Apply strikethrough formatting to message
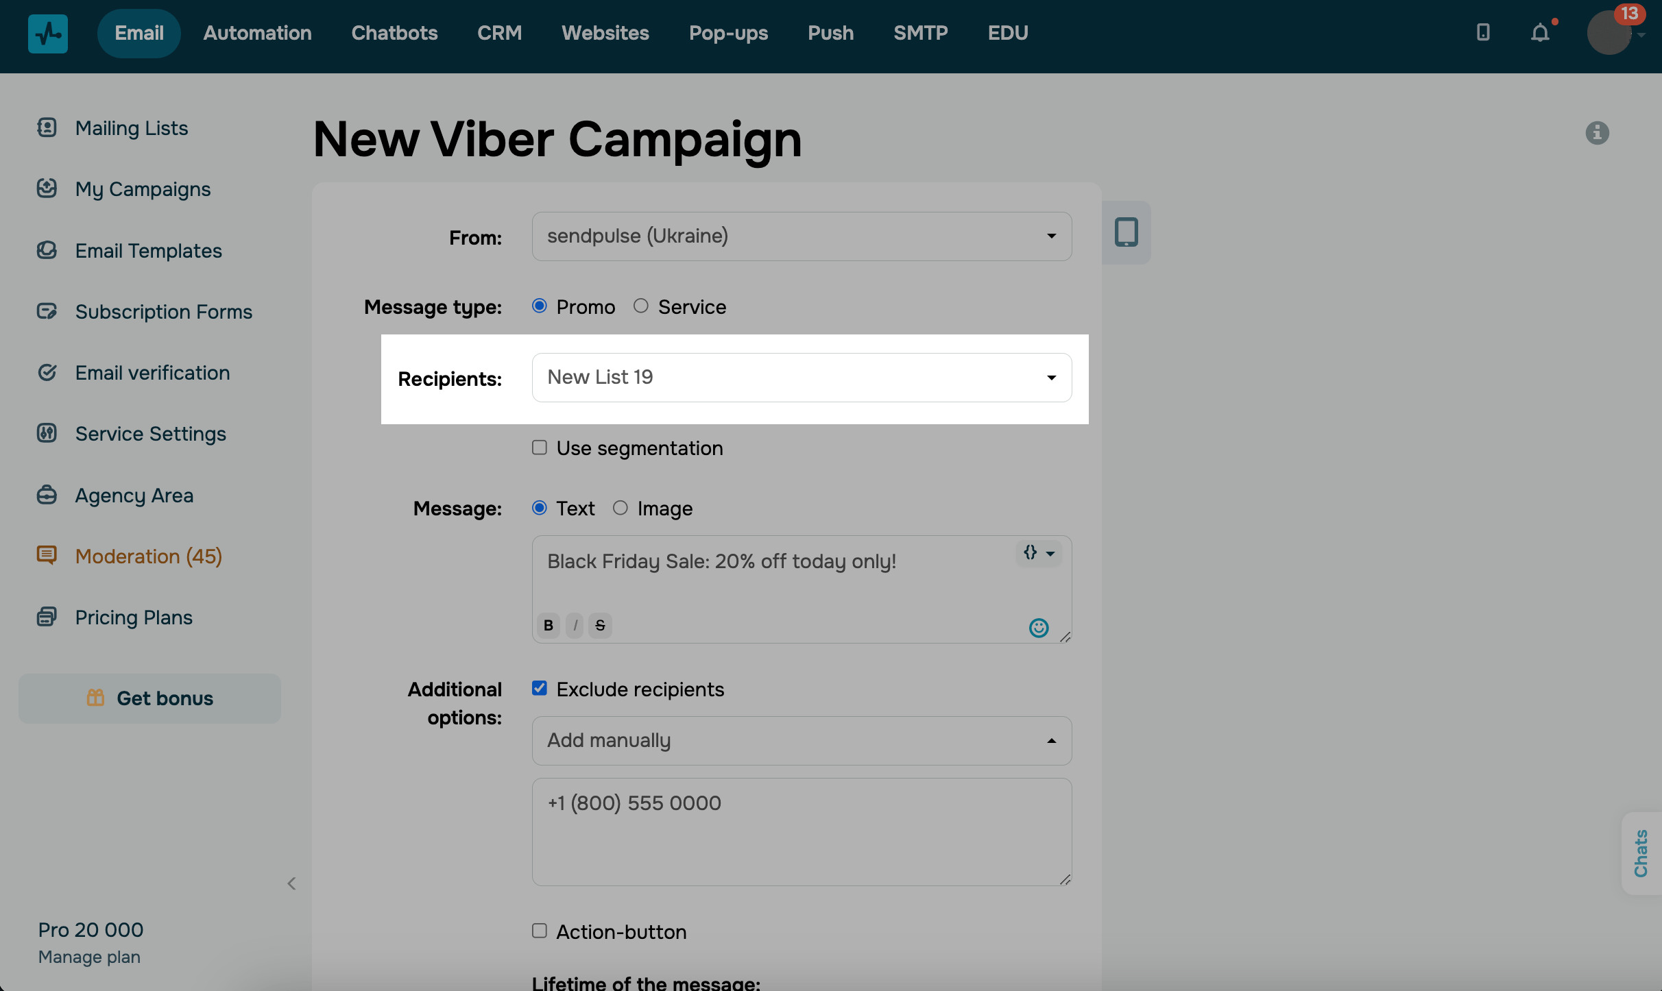The height and width of the screenshot is (991, 1662). click(x=600, y=625)
